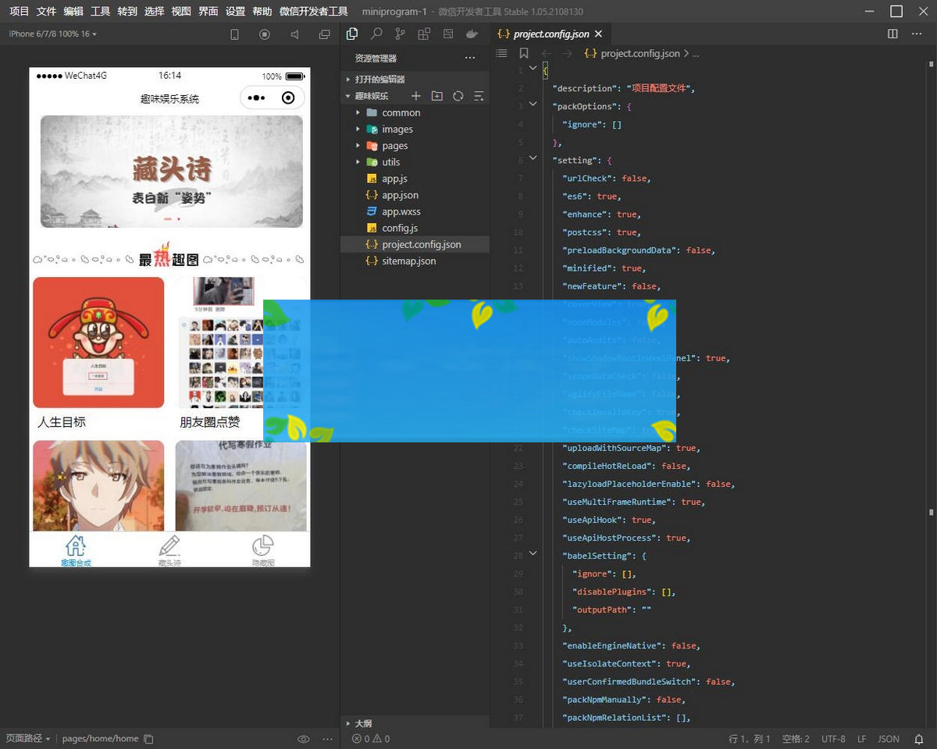The height and width of the screenshot is (749, 937).
Task: Expand the pages folder
Action: pyautogui.click(x=394, y=146)
